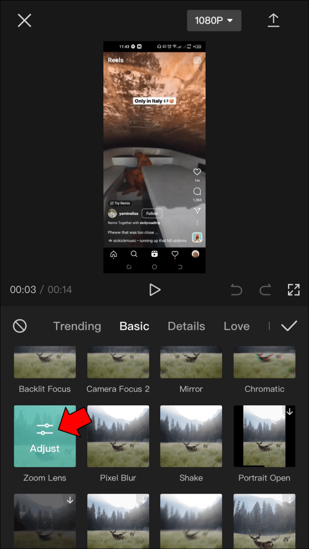309x549 pixels.
Task: Click the reels icon in the preview's nav bar
Action: 154,254
